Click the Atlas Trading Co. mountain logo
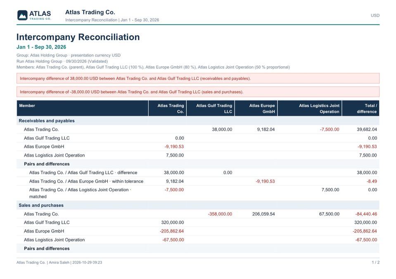The width and height of the screenshot is (396, 279). (34, 15)
